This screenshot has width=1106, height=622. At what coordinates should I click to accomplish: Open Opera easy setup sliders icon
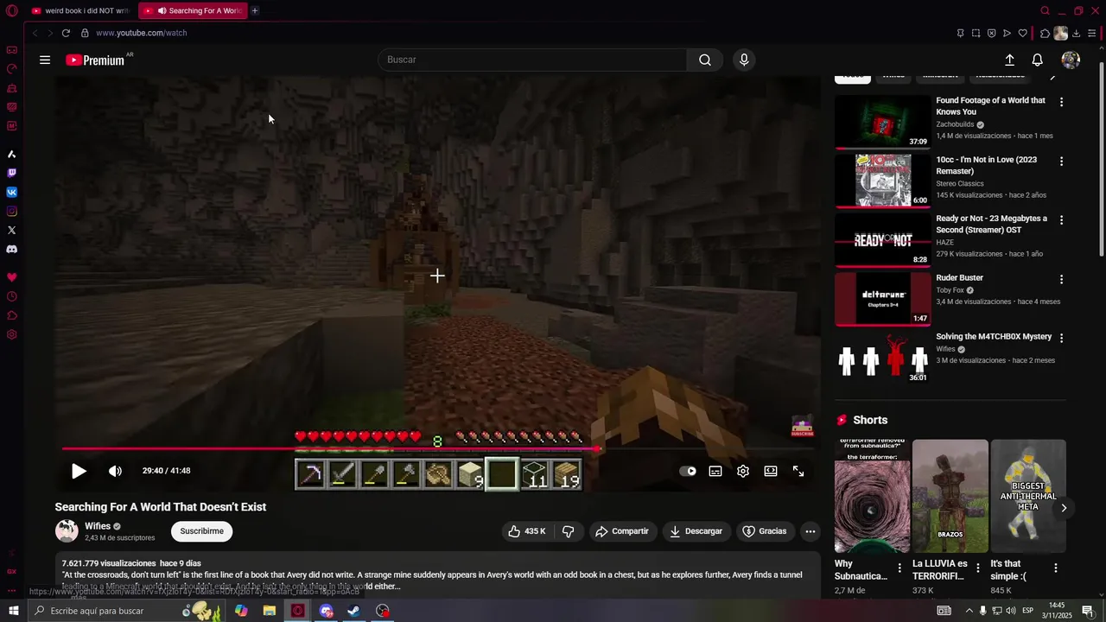1092,34
